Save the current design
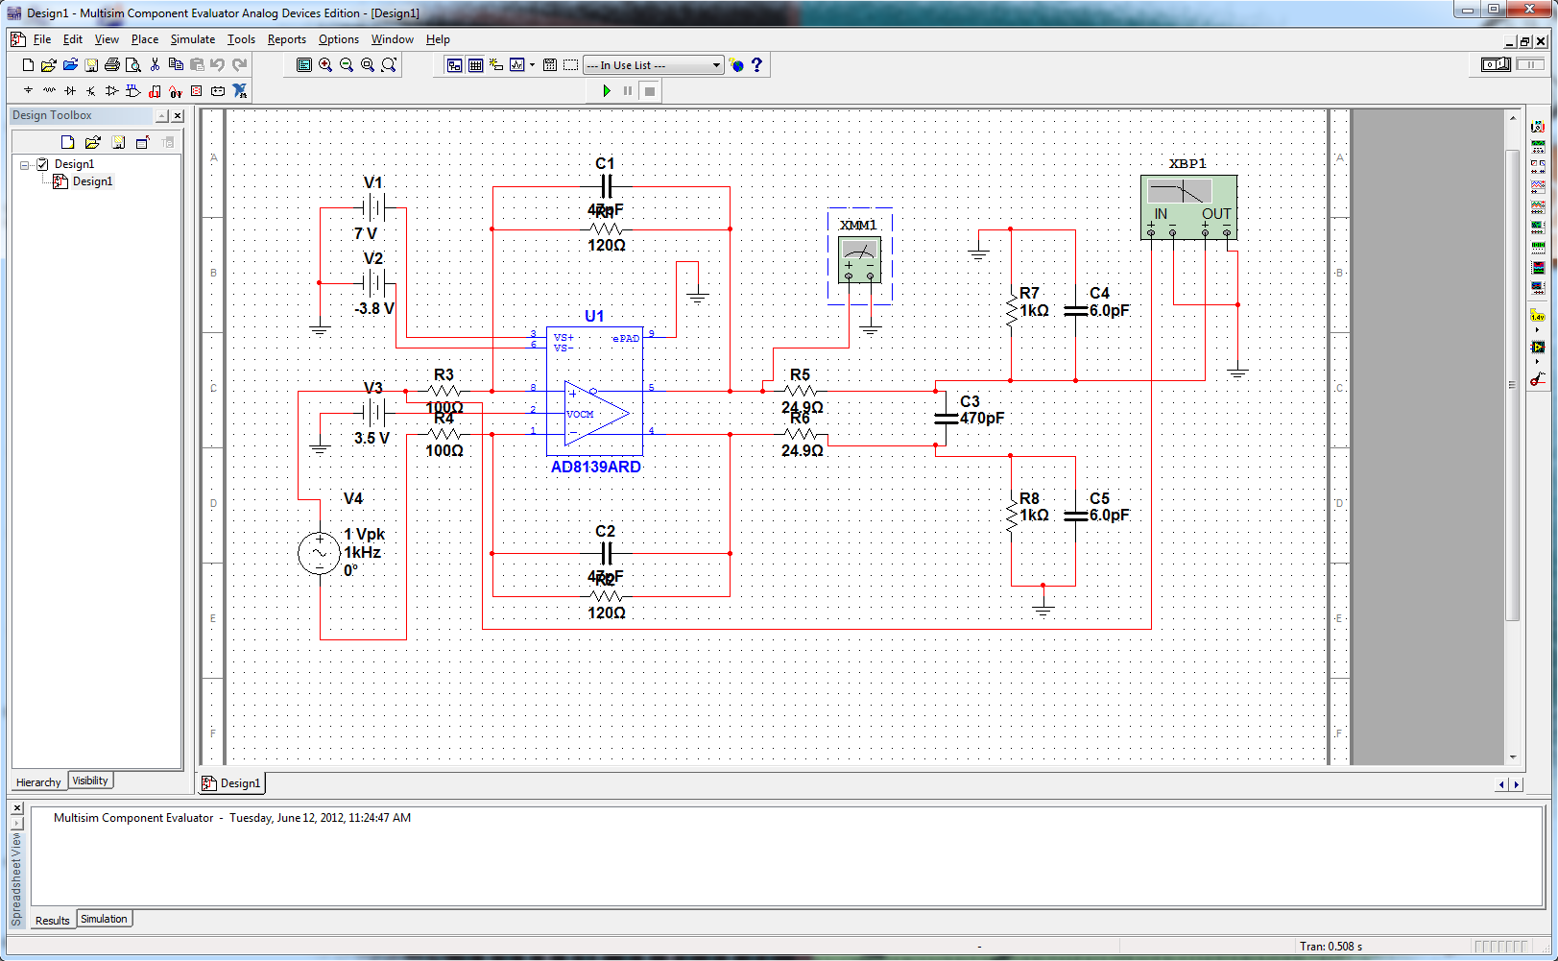This screenshot has width=1558, height=961. pos(91,65)
